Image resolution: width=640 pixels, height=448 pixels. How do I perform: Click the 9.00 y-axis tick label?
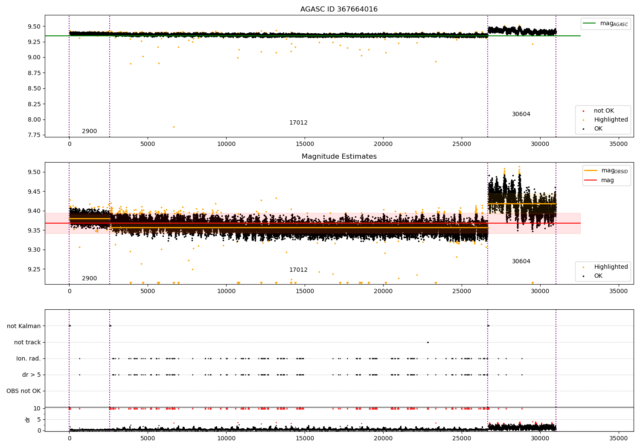34,58
